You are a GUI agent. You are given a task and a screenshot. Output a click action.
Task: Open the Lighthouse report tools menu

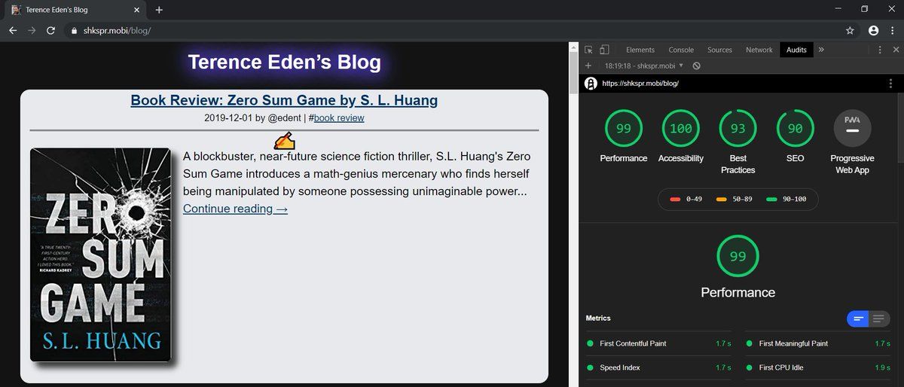pyautogui.click(x=891, y=84)
